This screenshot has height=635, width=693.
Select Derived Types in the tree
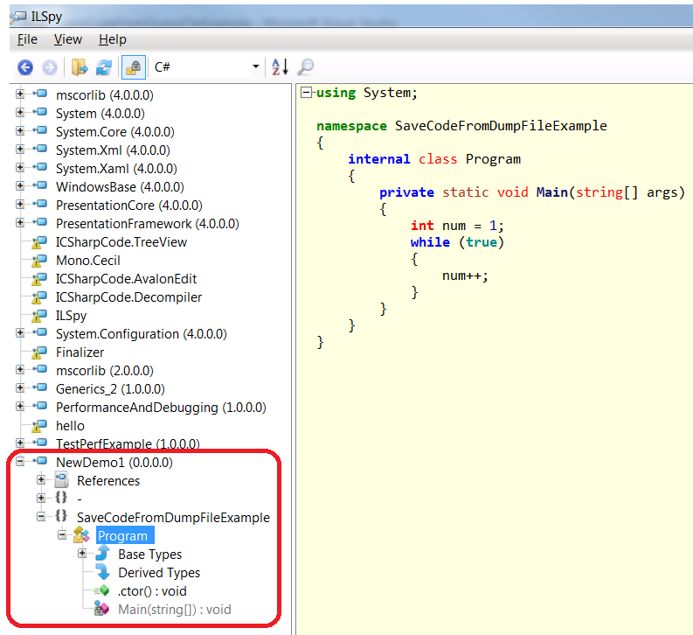point(159,573)
